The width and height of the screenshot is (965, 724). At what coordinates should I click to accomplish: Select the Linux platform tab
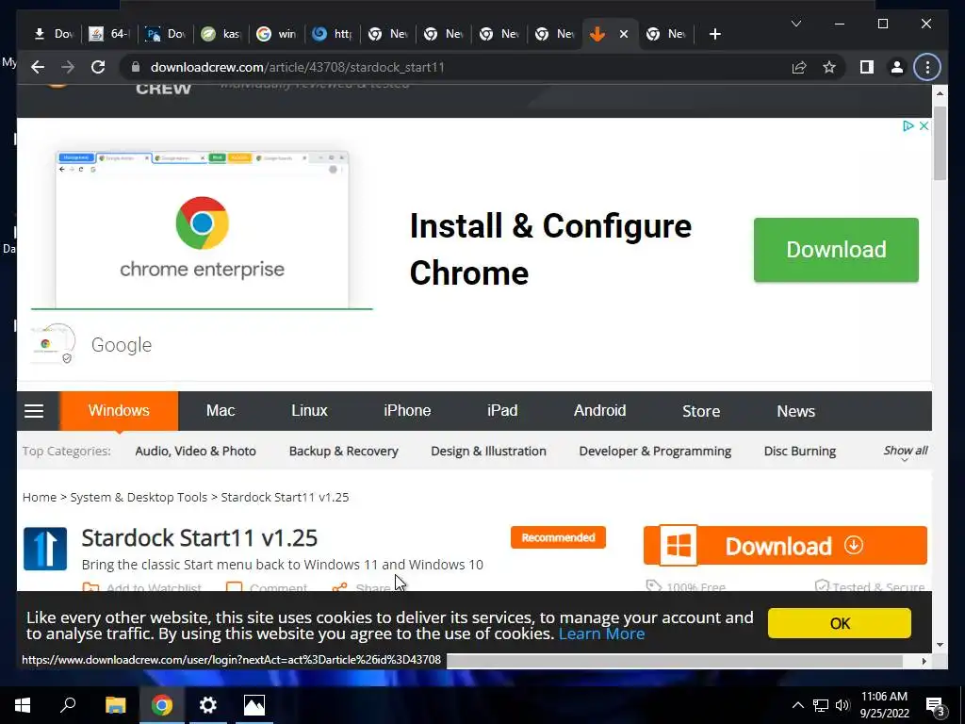tap(309, 411)
